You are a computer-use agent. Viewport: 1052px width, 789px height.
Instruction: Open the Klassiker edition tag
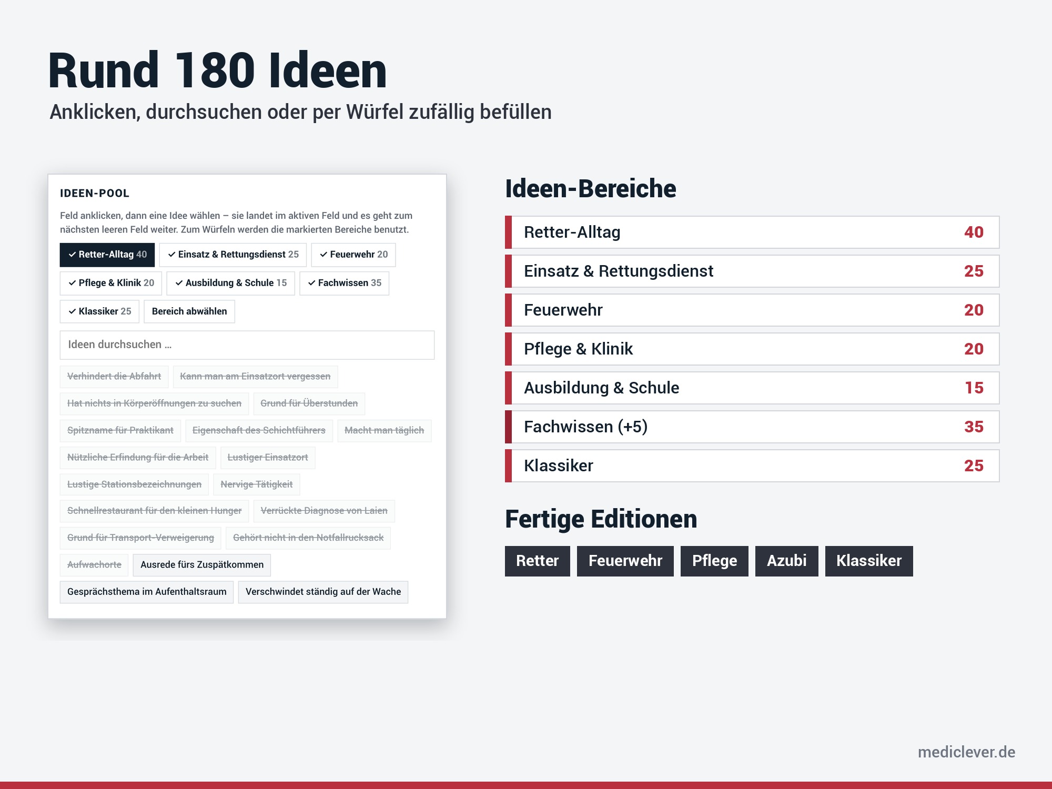869,561
